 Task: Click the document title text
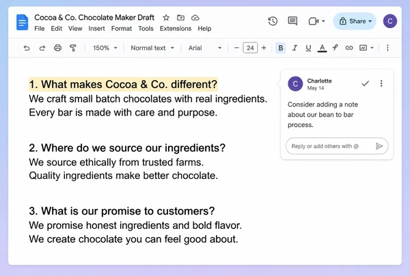point(94,18)
